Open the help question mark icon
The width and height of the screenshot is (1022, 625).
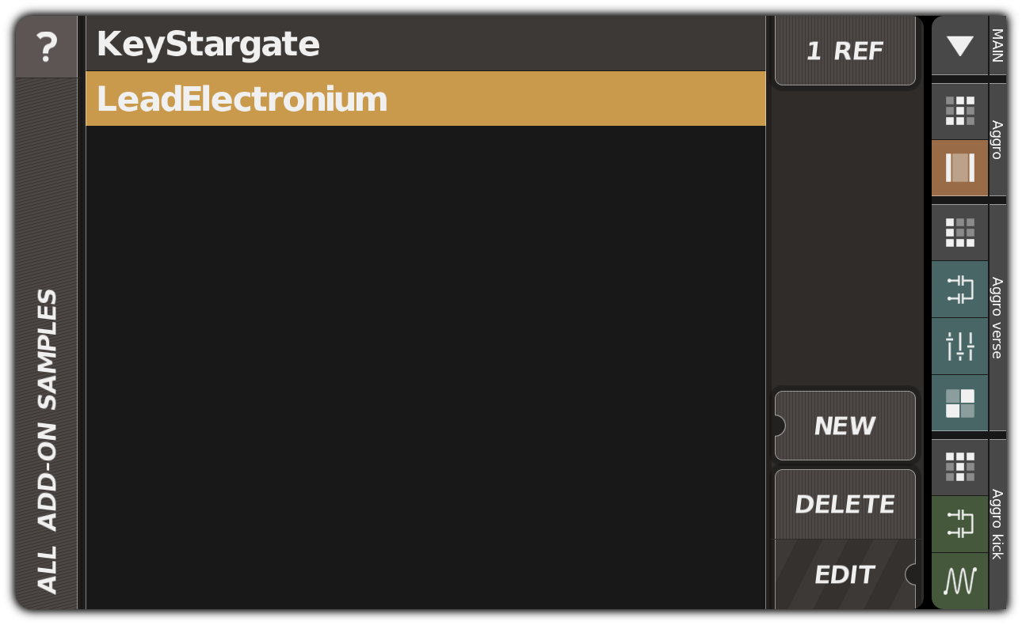46,45
